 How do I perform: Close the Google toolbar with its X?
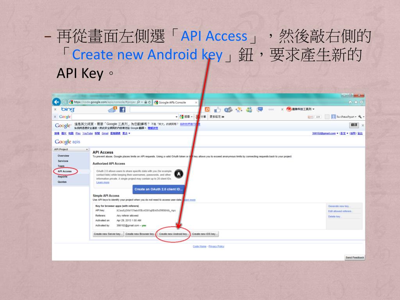pyautogui.click(x=55, y=117)
